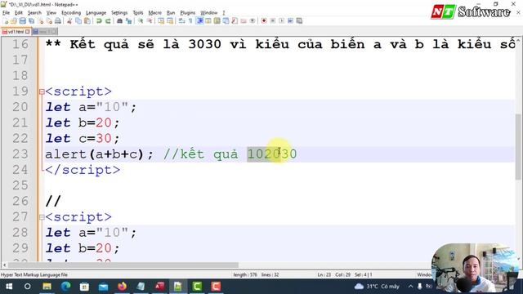The height and width of the screenshot is (294, 523).
Task: Toggle Show All Characters pilcrow icon
Action: (x=190, y=21)
